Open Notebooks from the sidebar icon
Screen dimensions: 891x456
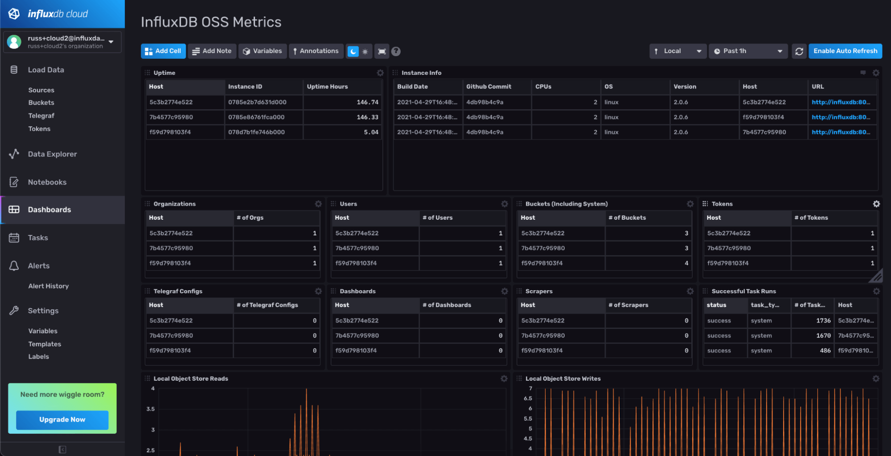tap(14, 182)
